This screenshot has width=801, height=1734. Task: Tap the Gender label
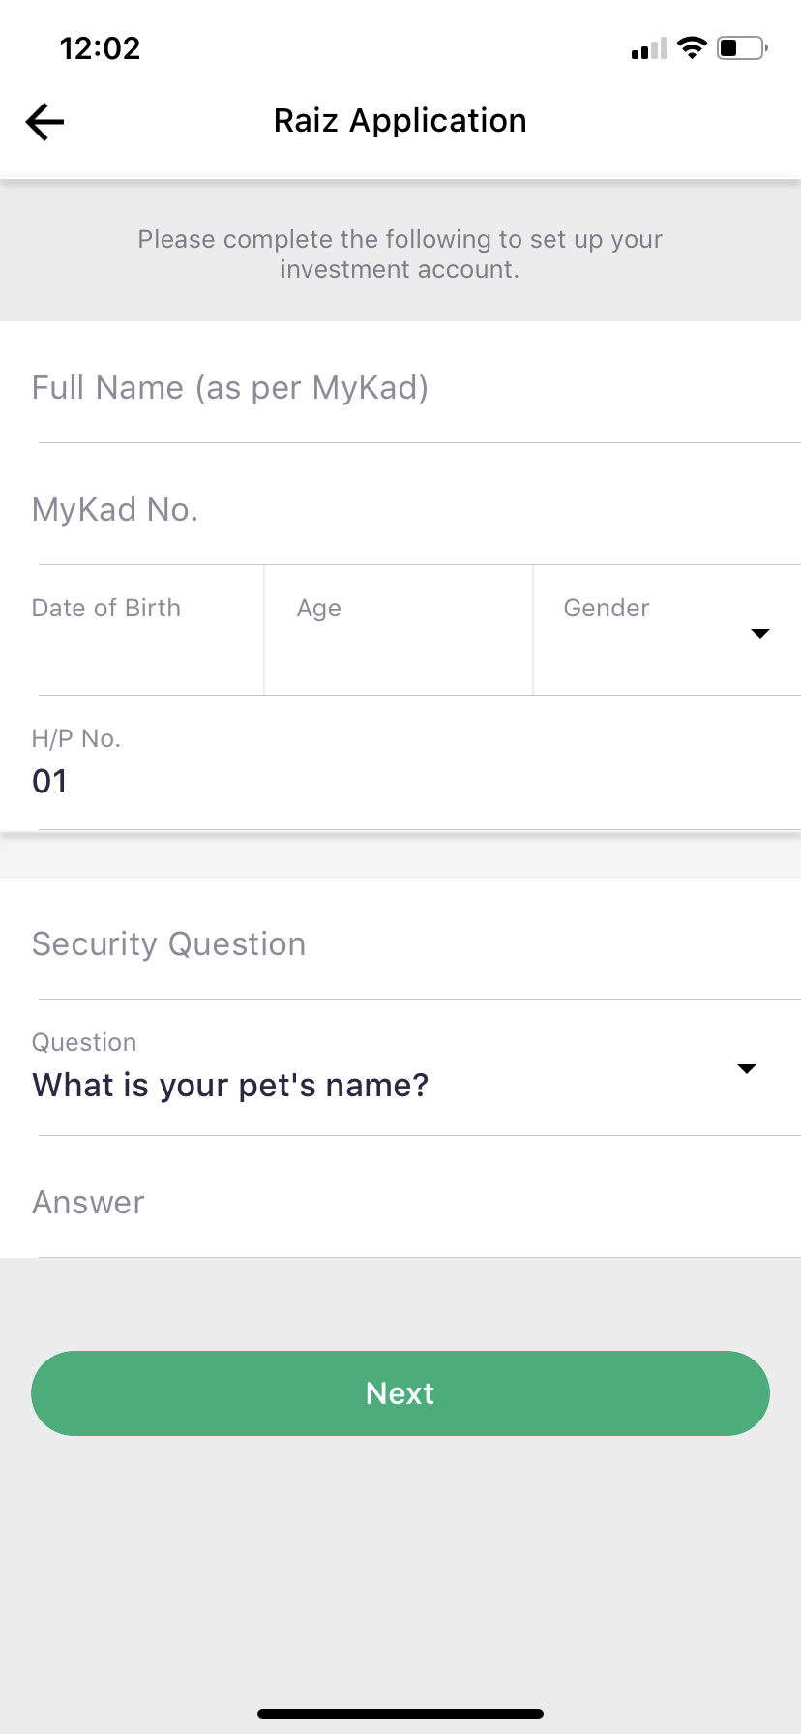click(x=607, y=609)
